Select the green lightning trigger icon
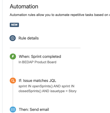110x113 pixels. (x=13, y=57)
